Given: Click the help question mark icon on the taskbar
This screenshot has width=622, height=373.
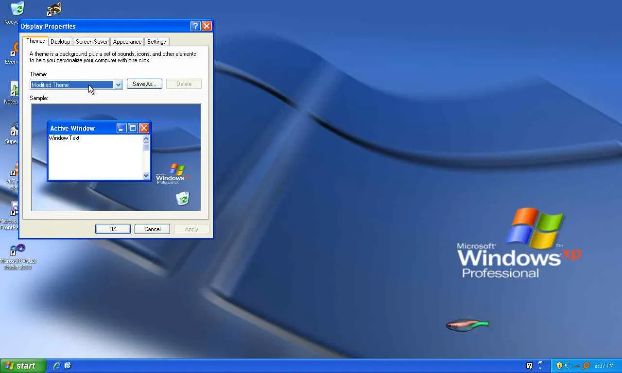Looking at the screenshot, I should click(x=530, y=366).
